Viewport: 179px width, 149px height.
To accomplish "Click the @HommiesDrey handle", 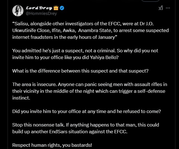I will click(x=41, y=13).
